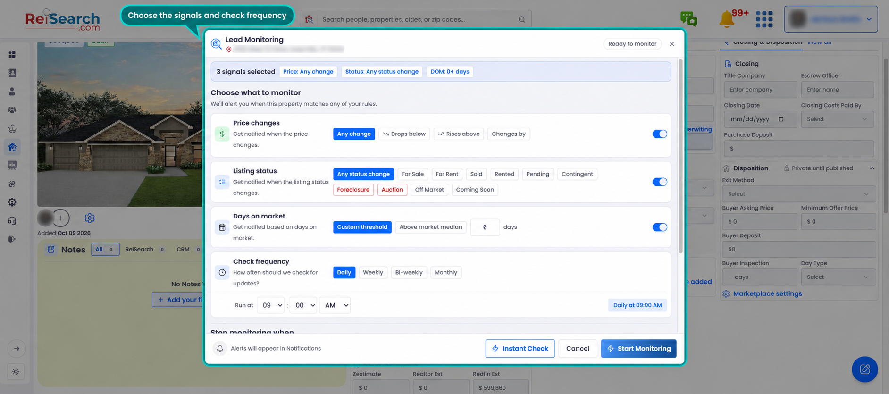Click the Notes panel icon
This screenshot has width=889, height=394.
[51, 249]
